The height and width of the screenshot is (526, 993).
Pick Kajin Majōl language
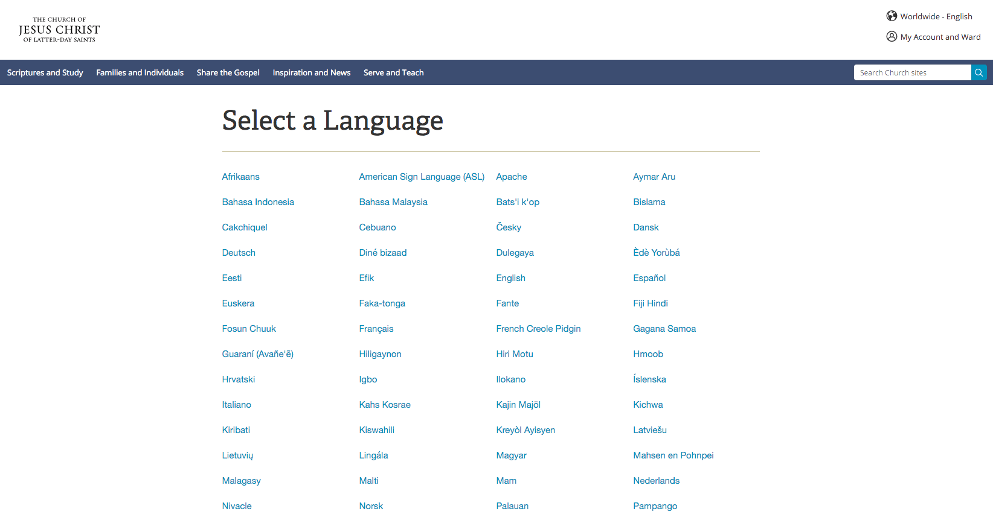click(518, 405)
